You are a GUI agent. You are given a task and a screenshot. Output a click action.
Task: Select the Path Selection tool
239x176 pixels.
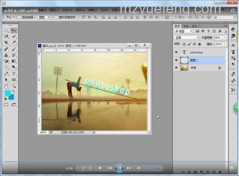click(x=6, y=80)
